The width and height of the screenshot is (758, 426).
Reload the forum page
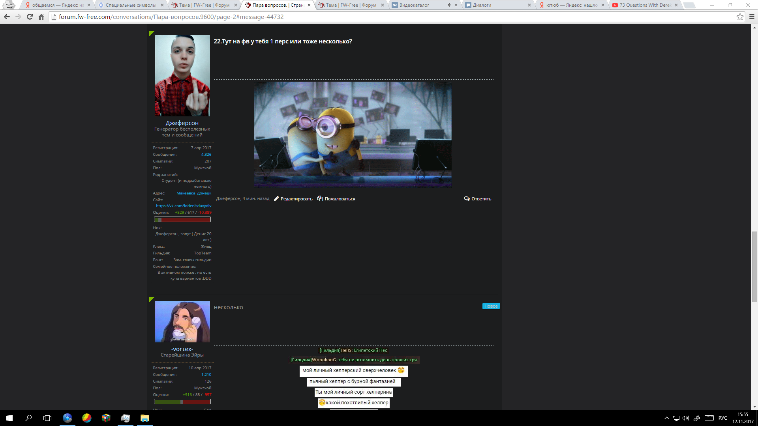[x=30, y=17]
